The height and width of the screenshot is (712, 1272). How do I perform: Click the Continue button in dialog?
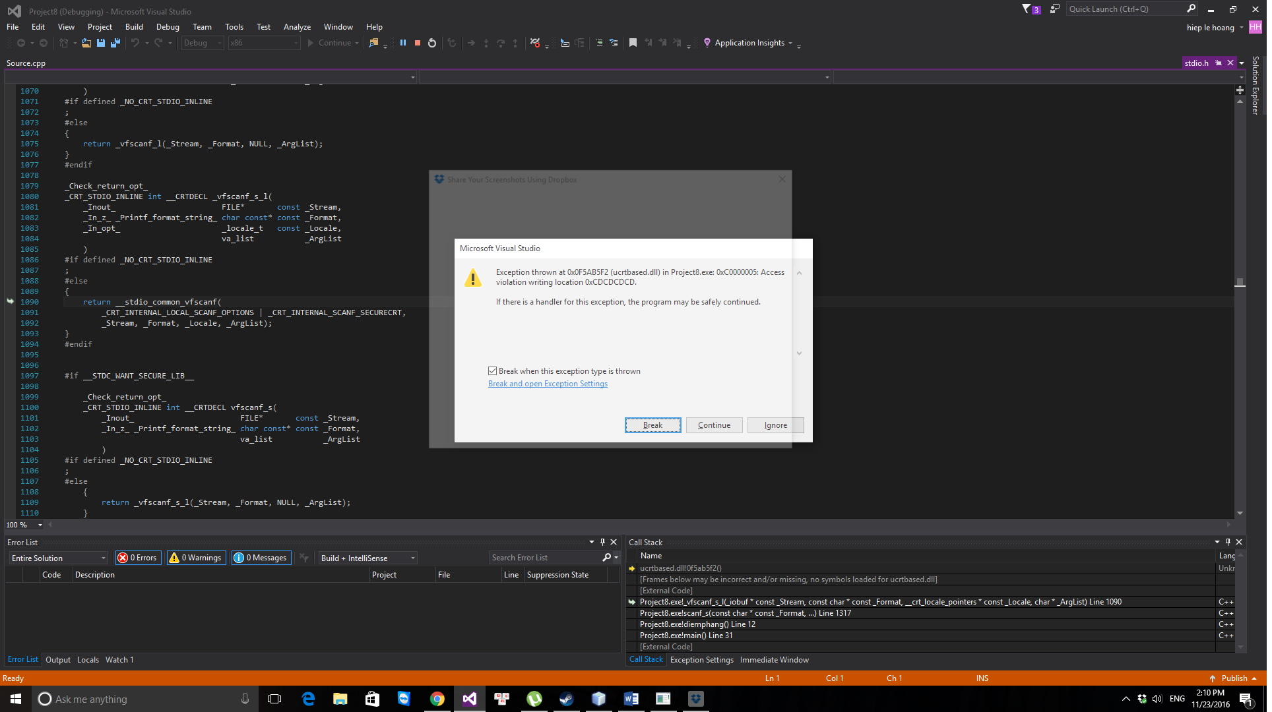714,425
